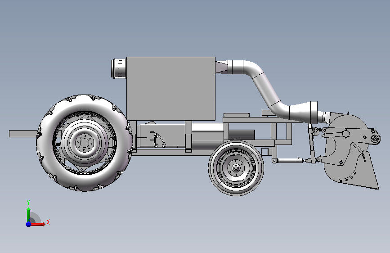Select the triangular belt drive on the frame
The width and height of the screenshot is (390, 253).
tap(159, 141)
